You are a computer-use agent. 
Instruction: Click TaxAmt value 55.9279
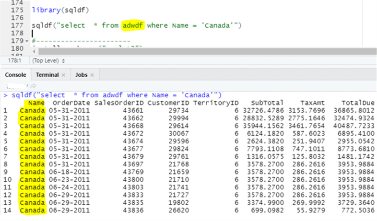[x=311, y=210]
